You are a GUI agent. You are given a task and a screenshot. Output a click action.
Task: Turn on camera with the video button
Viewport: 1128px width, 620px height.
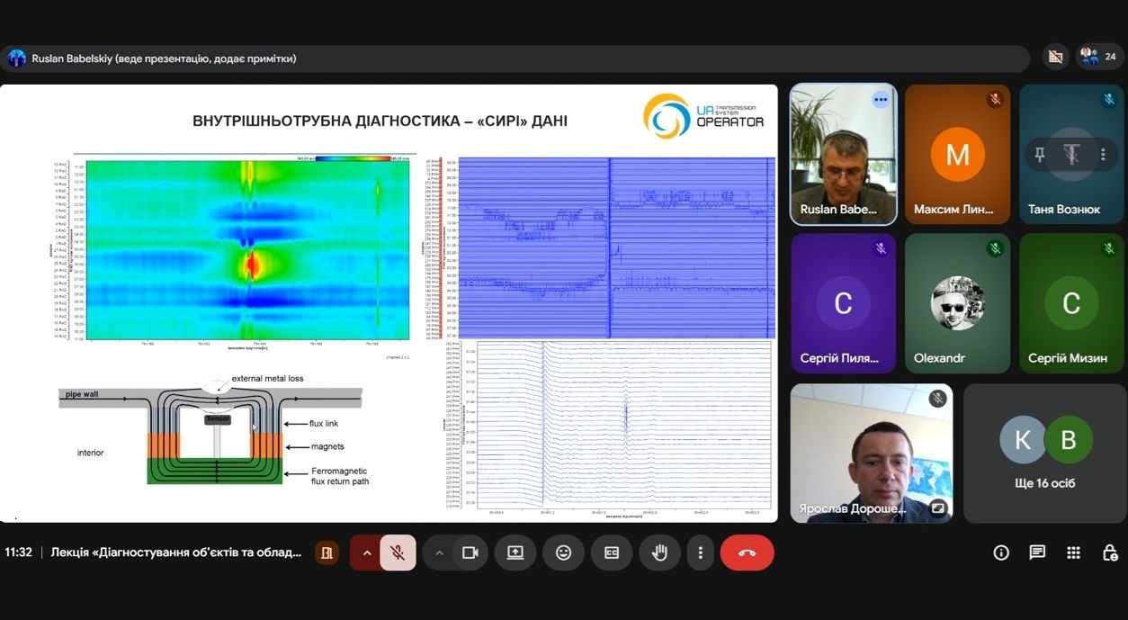[x=470, y=553]
